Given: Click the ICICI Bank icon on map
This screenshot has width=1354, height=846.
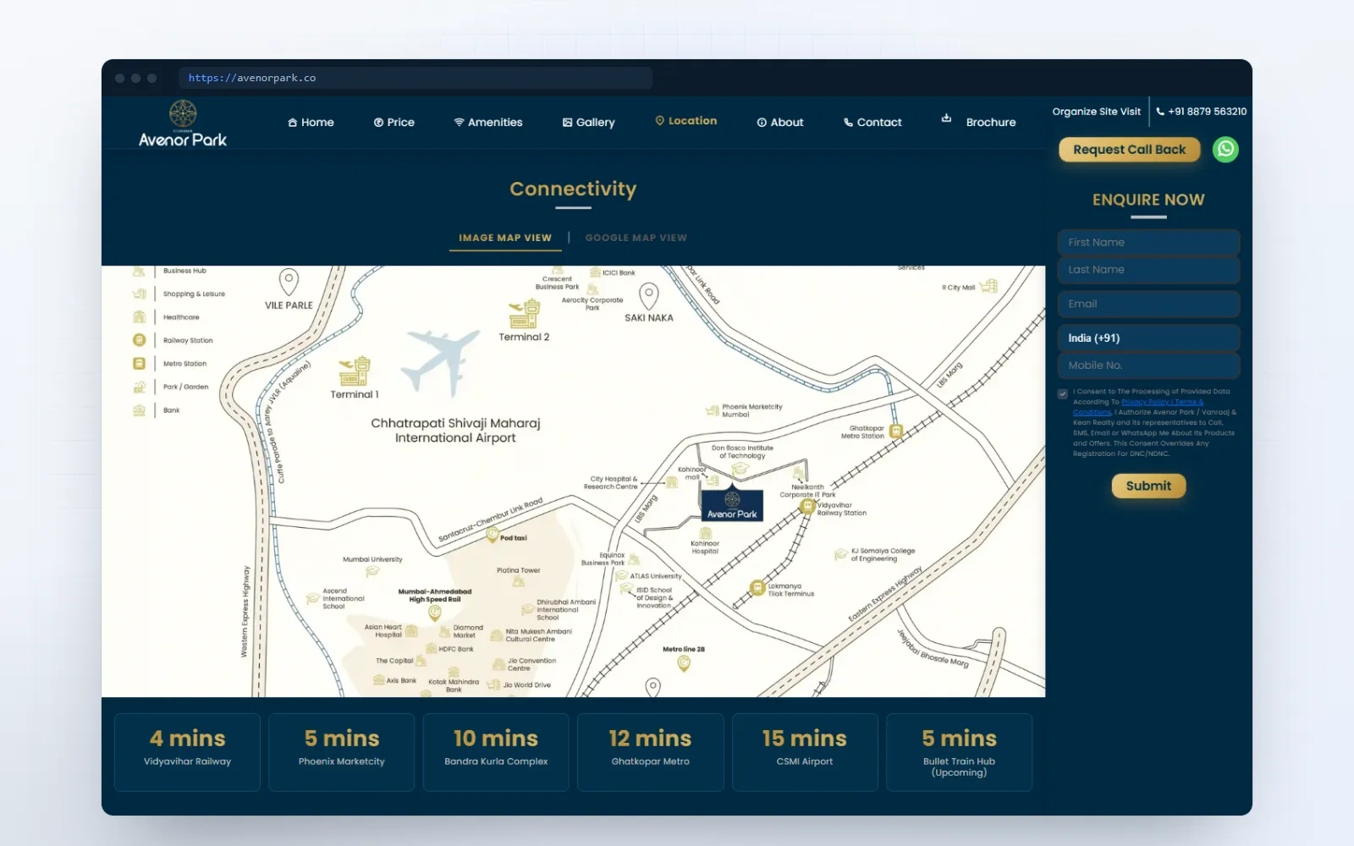Looking at the screenshot, I should coord(595,272).
